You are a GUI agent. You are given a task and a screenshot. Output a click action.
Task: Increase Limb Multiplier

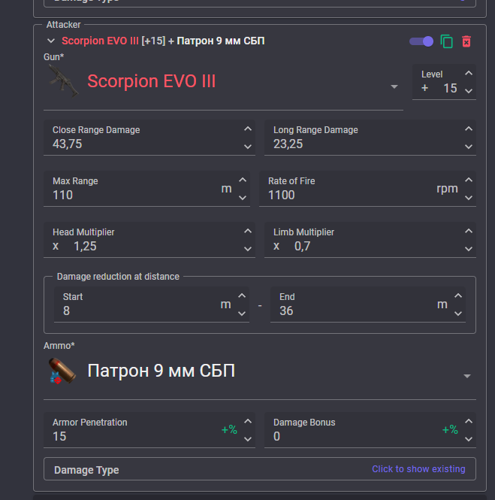[469, 231]
